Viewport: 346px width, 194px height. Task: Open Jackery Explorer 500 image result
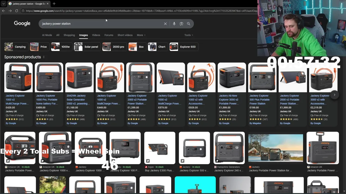(194, 148)
